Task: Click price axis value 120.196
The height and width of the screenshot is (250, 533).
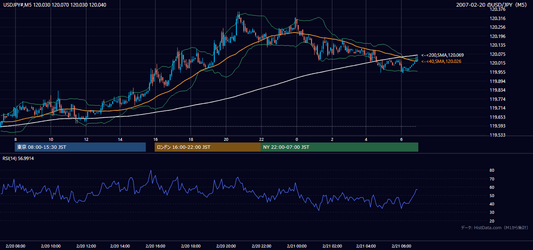Action: pyautogui.click(x=498, y=36)
